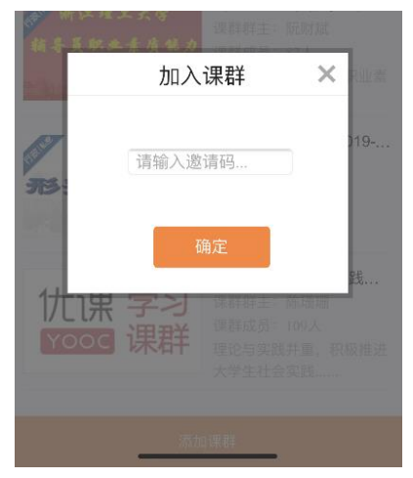Select the 课群群主 阮财斌 line

tap(271, 29)
